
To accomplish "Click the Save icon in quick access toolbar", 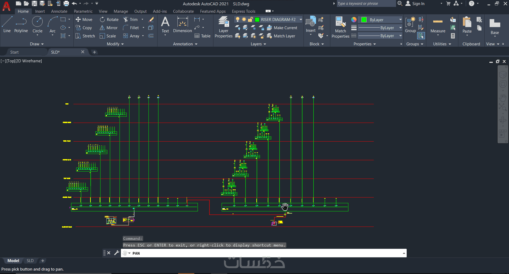I will click(x=34, y=3).
